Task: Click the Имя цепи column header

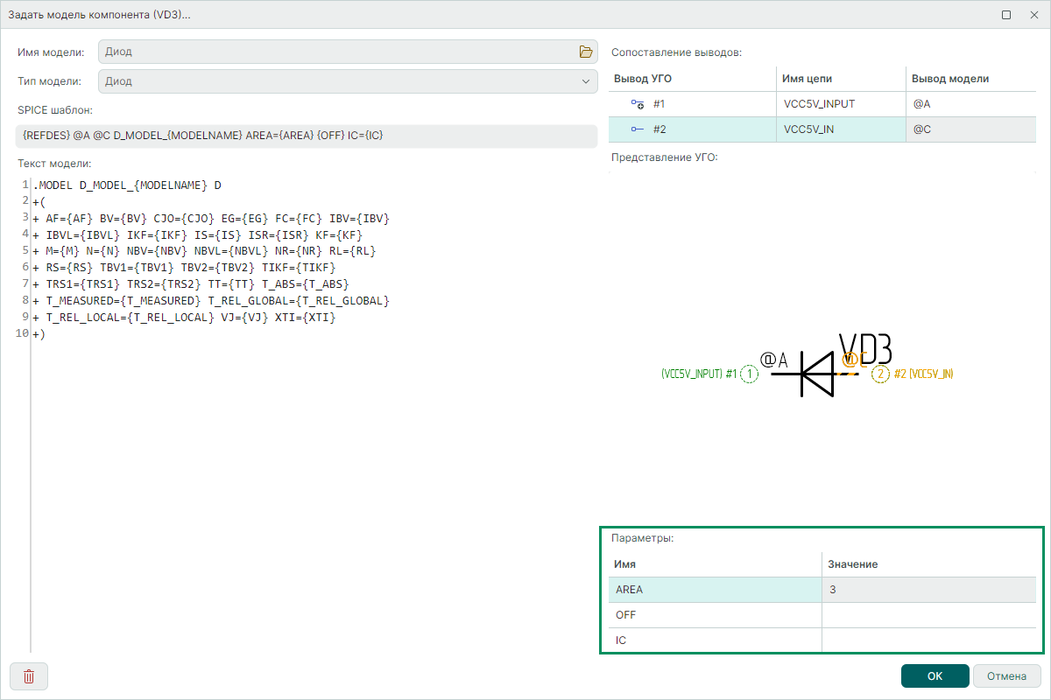Action: [841, 79]
